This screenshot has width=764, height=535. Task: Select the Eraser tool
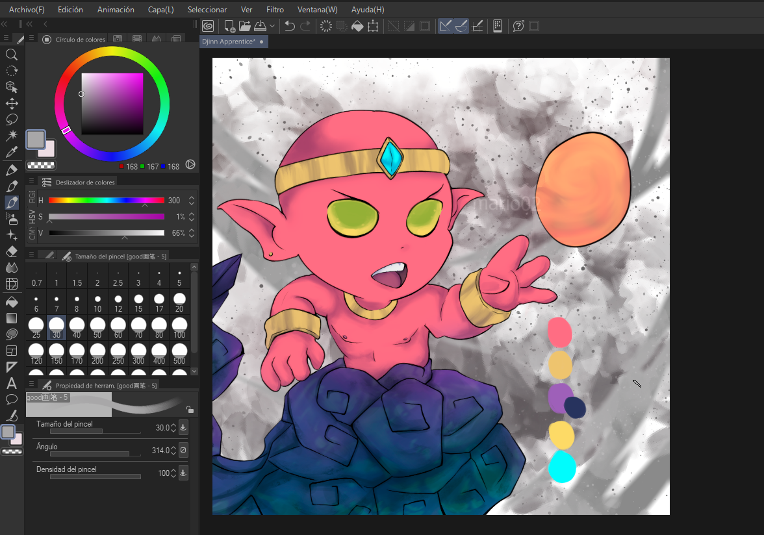pos(11,251)
